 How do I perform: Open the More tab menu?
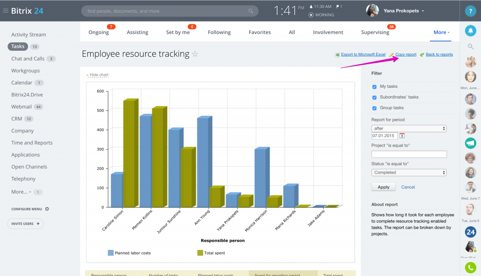tap(440, 32)
